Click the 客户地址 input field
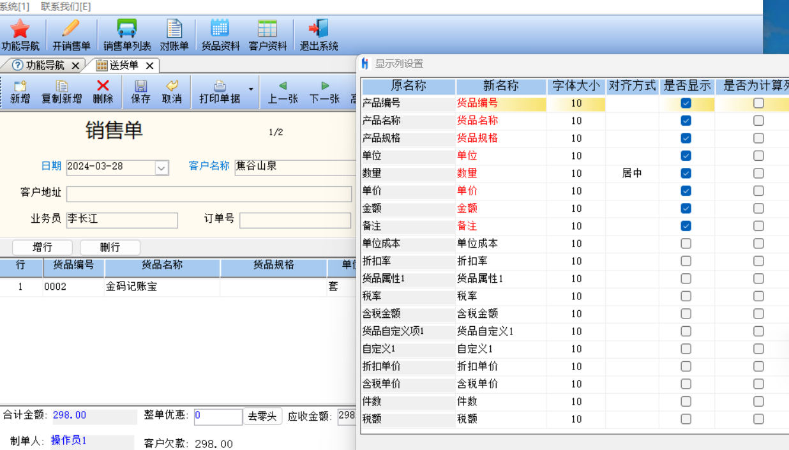This screenshot has width=789, height=450. point(209,194)
